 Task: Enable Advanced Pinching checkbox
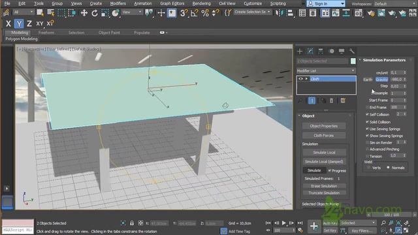[367, 149]
